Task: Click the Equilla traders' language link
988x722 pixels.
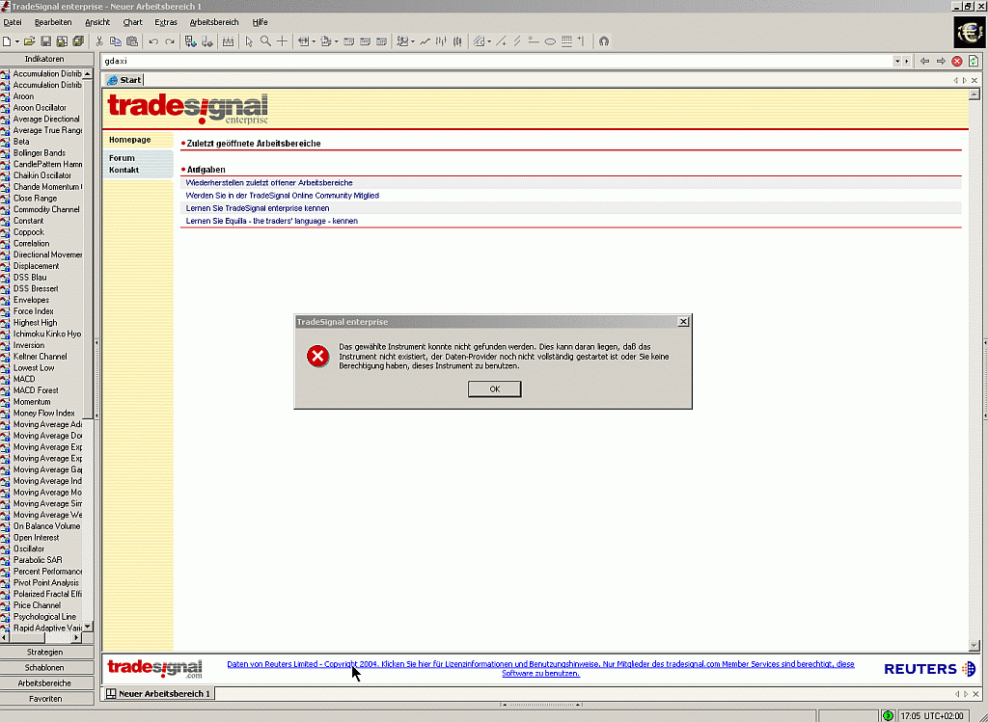Action: tap(271, 221)
